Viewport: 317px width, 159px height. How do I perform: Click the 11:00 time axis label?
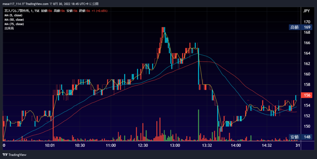click(111, 145)
